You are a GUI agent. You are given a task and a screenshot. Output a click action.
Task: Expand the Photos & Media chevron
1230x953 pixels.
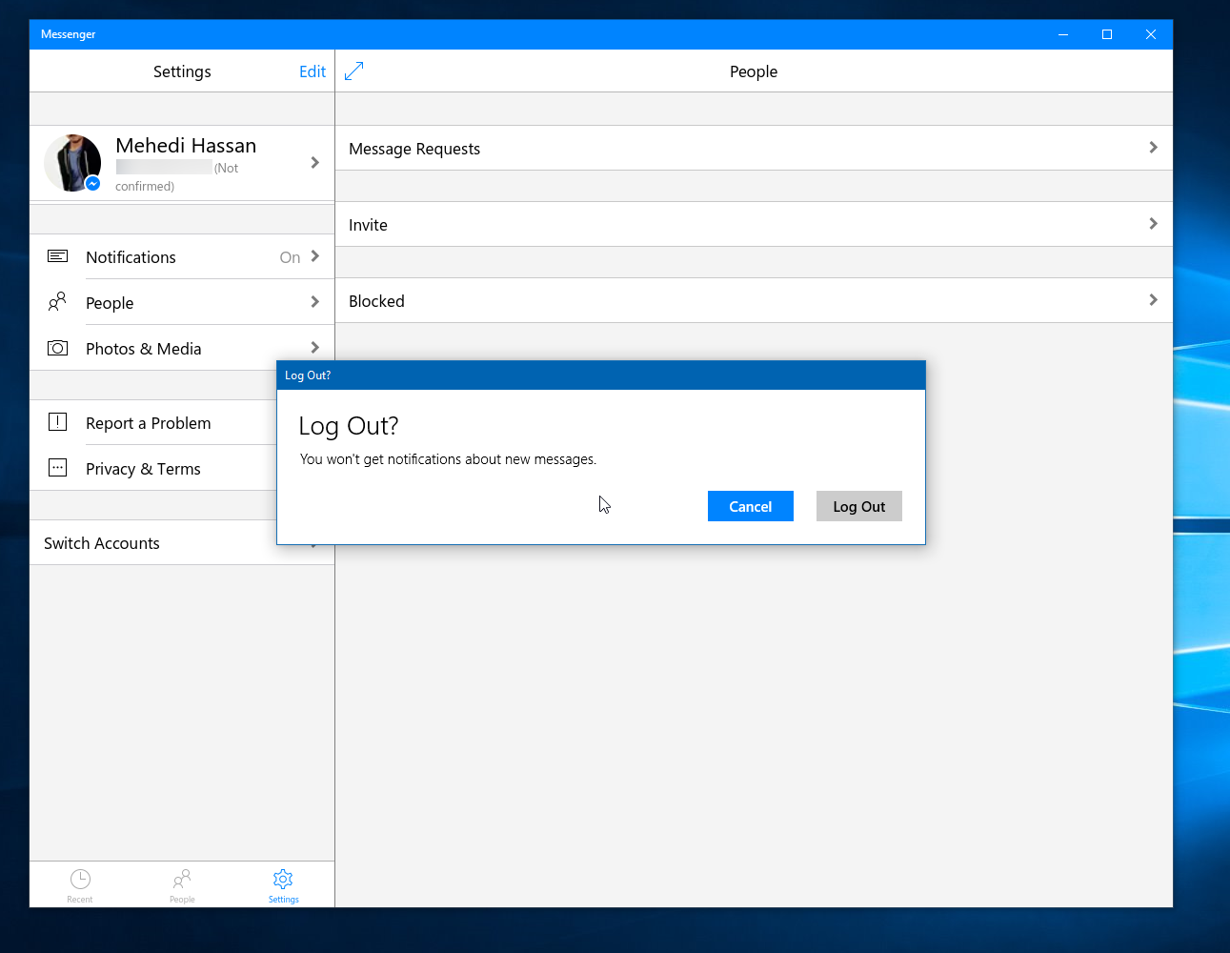coord(314,348)
